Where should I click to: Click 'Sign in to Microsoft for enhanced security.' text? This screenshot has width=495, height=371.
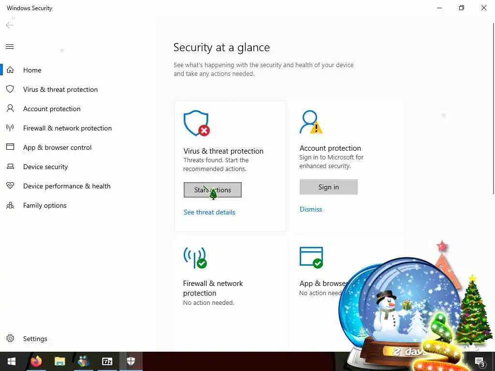click(x=331, y=161)
